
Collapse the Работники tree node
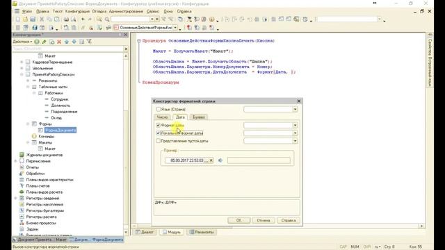pyautogui.click(x=34, y=93)
